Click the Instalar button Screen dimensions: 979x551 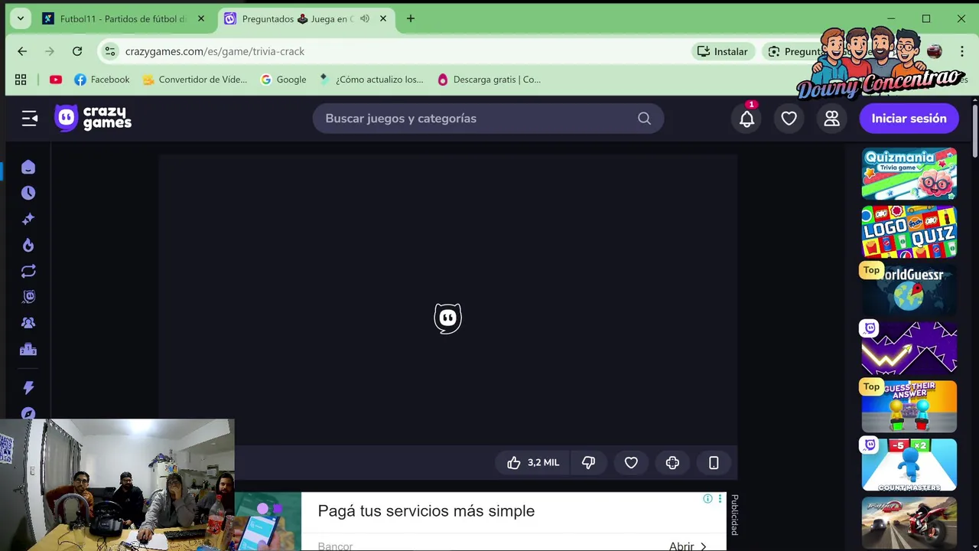coord(722,51)
